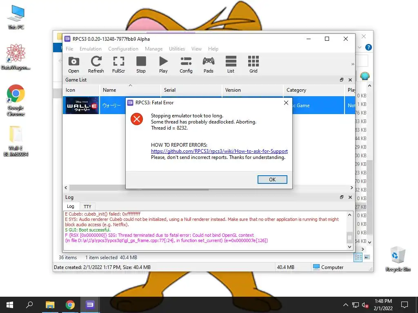The height and width of the screenshot is (313, 418).
Task: Open the File menu
Action: click(x=69, y=49)
